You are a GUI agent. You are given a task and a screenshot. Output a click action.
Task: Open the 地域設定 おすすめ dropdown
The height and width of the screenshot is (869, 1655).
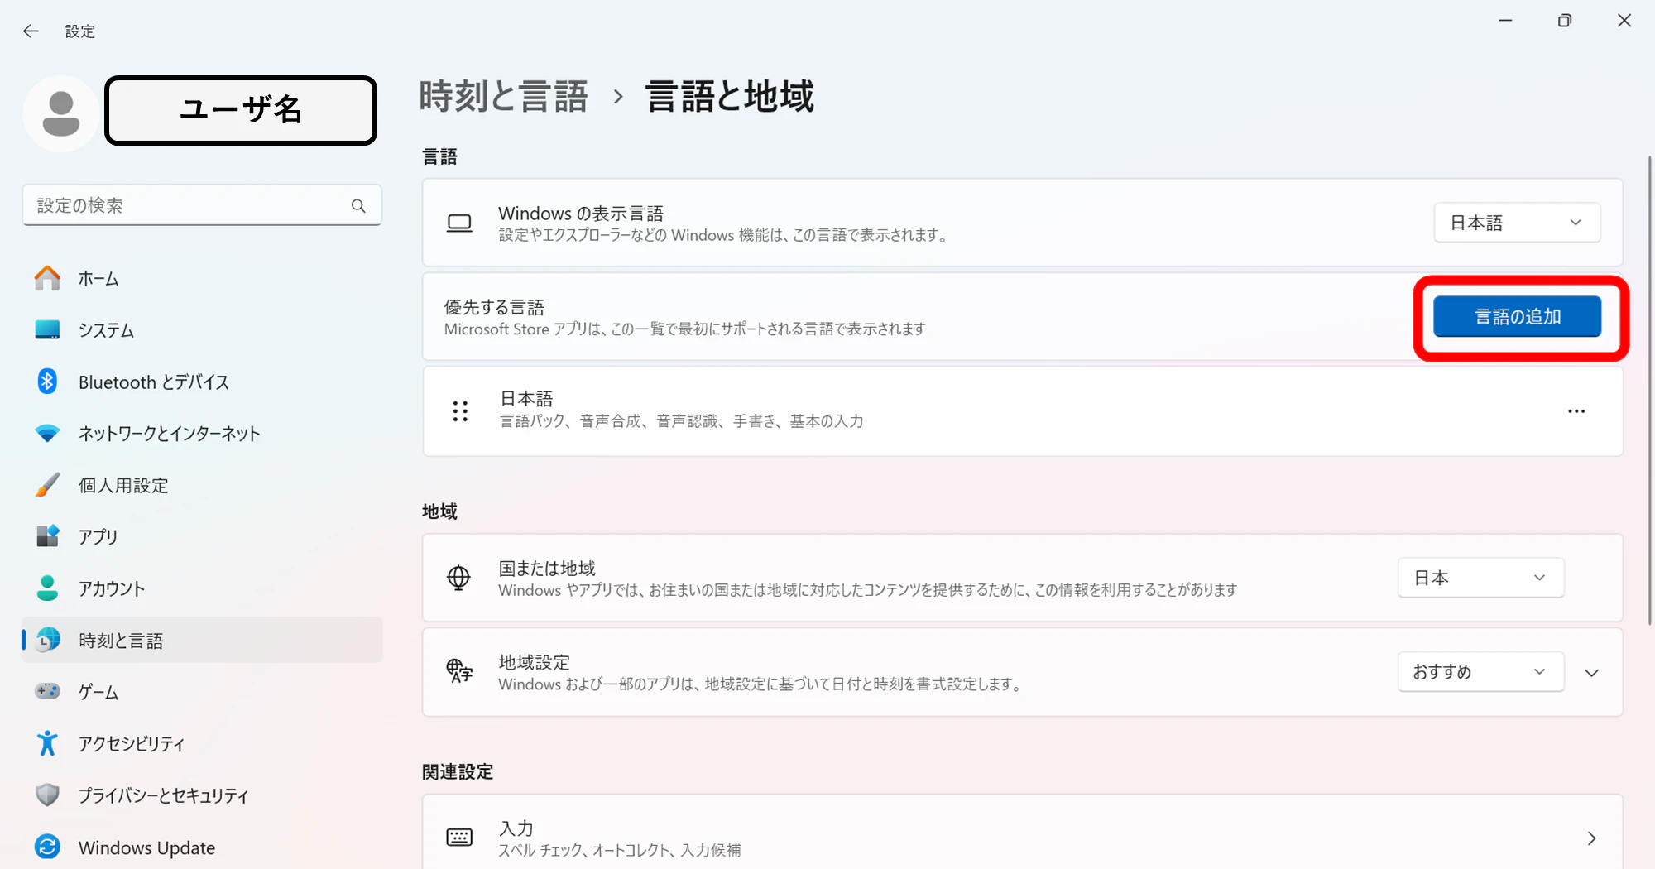[1480, 672]
